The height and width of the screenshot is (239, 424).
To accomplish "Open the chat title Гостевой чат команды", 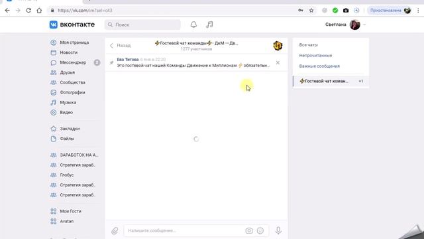I will click(x=196, y=43).
